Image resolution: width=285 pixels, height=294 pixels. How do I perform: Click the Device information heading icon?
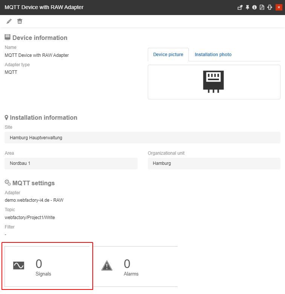point(8,37)
